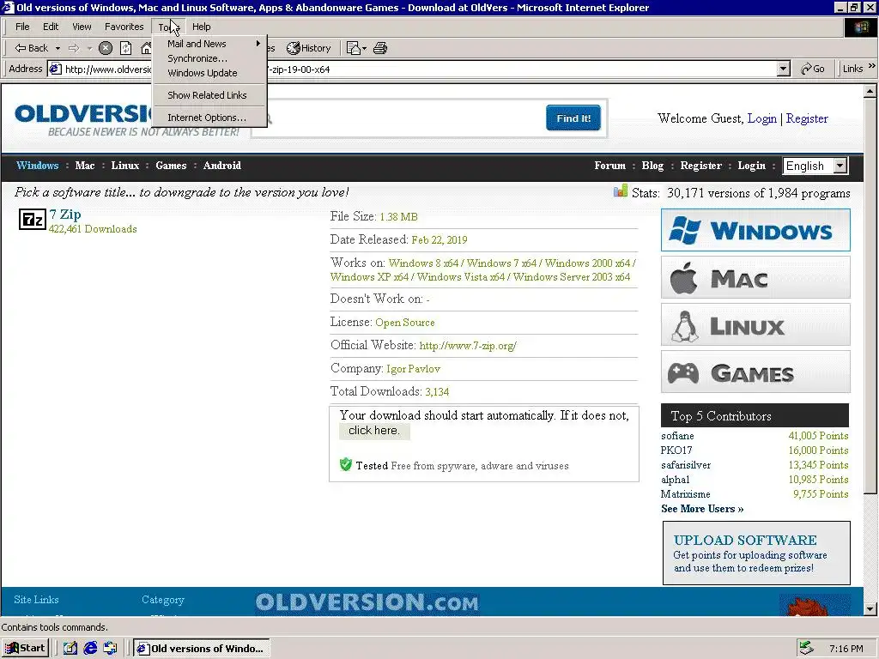
Task: Click the Edit page toolbar icon
Action: click(353, 48)
